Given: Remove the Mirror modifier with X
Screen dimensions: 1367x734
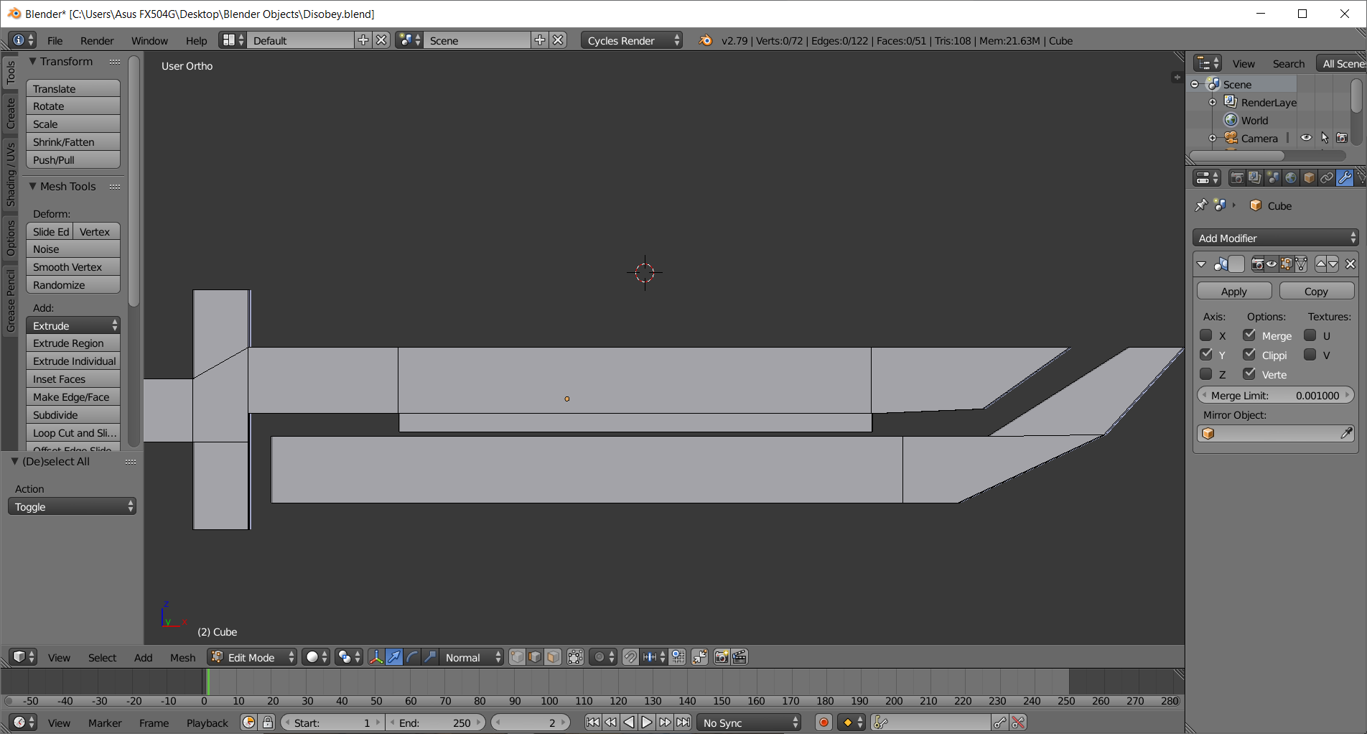Looking at the screenshot, I should point(1350,264).
